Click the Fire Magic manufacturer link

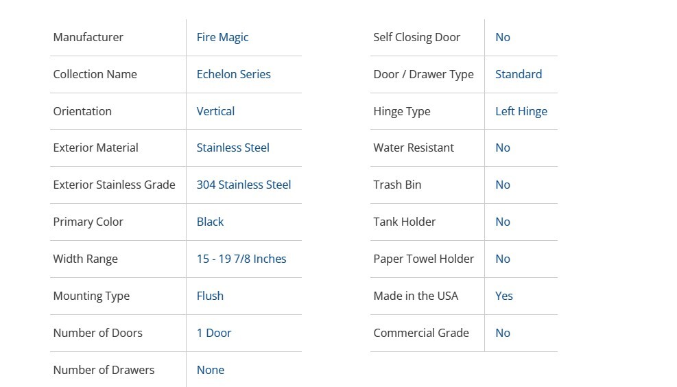(222, 37)
